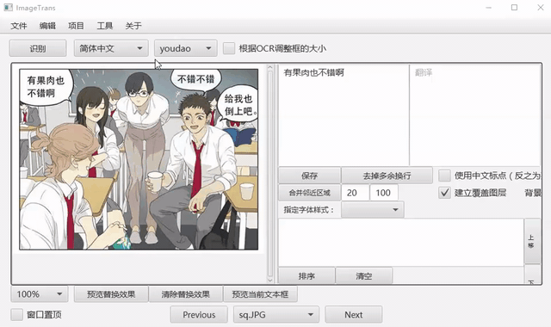This screenshot has height=327, width=551.
Task: Click the 保存 save button
Action: pos(310,176)
